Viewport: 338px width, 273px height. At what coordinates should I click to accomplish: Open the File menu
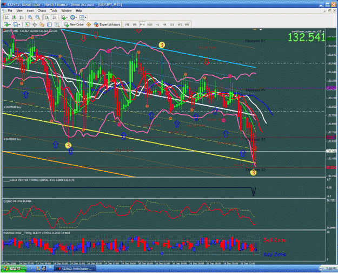(10, 11)
